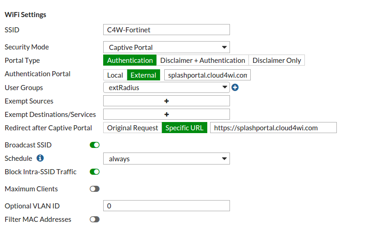
Task: Add an entry to Exempt Sources
Action: (x=167, y=101)
